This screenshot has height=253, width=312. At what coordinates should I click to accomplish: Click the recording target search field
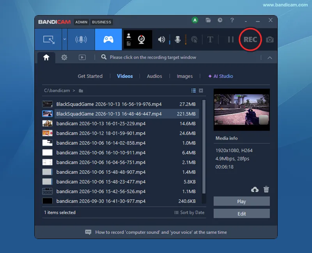click(153, 57)
